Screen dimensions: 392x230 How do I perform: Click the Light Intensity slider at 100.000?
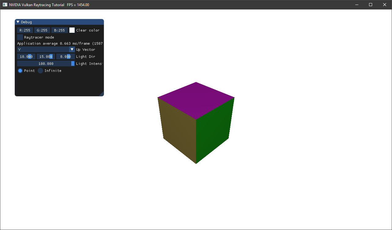(46, 64)
